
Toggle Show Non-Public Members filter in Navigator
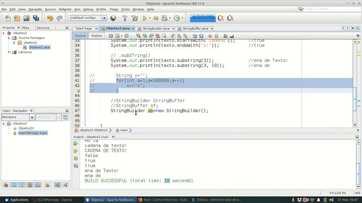pos(30,185)
